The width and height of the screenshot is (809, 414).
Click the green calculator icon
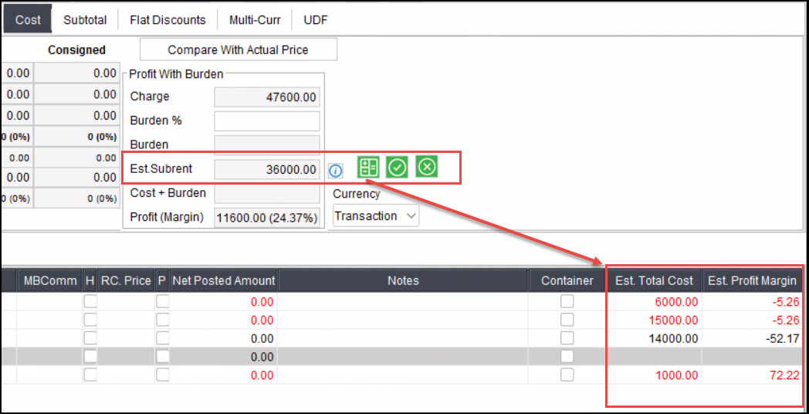tap(368, 167)
